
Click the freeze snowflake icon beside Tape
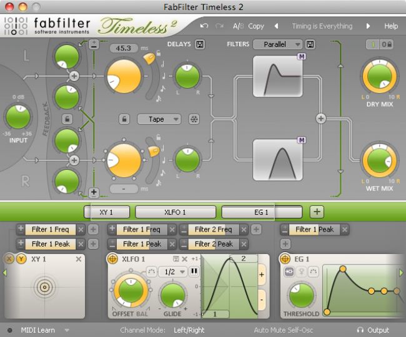[194, 119]
